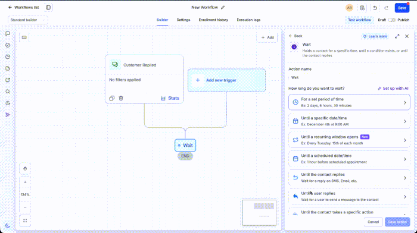The width and height of the screenshot is (417, 233).
Task: Open the Execution logs tab
Action: pos(248,20)
